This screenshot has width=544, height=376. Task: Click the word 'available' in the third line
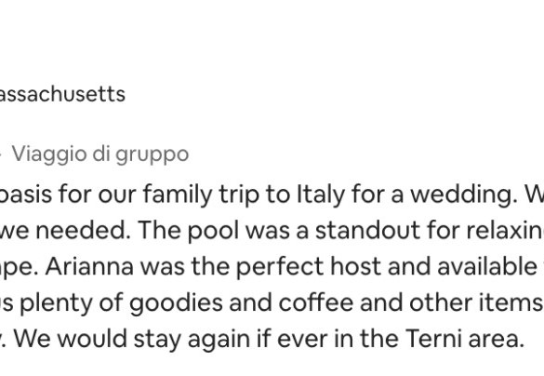tap(486, 266)
